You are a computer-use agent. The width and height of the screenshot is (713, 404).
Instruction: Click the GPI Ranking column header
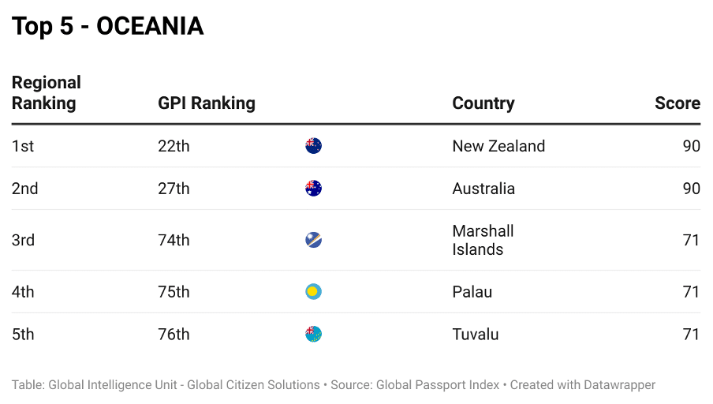click(x=207, y=103)
